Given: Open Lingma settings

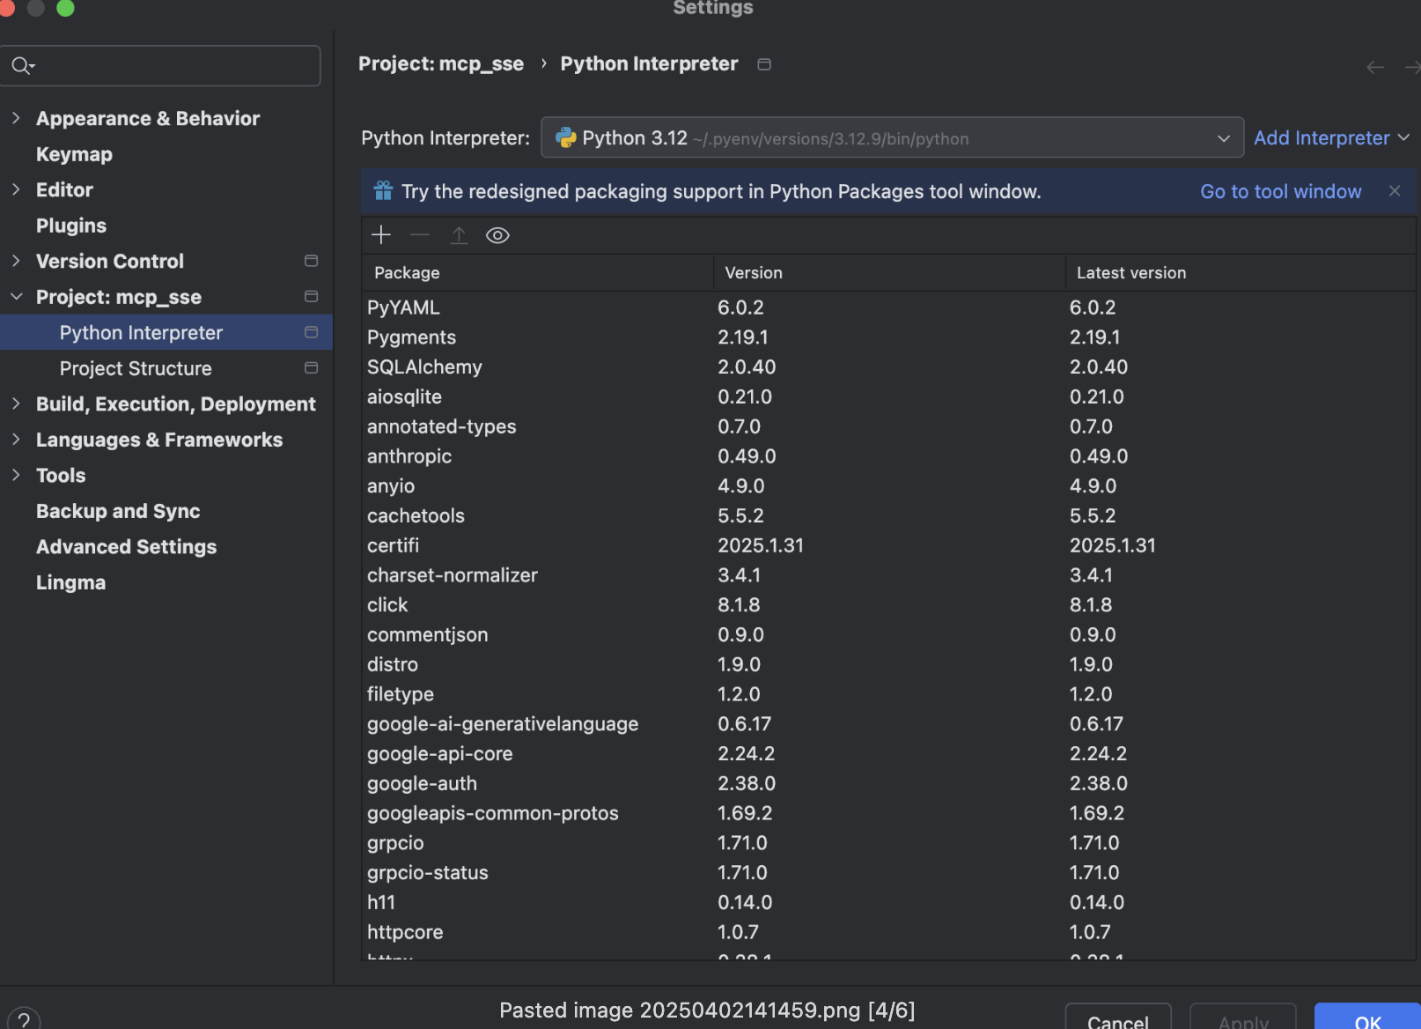Looking at the screenshot, I should 70,582.
